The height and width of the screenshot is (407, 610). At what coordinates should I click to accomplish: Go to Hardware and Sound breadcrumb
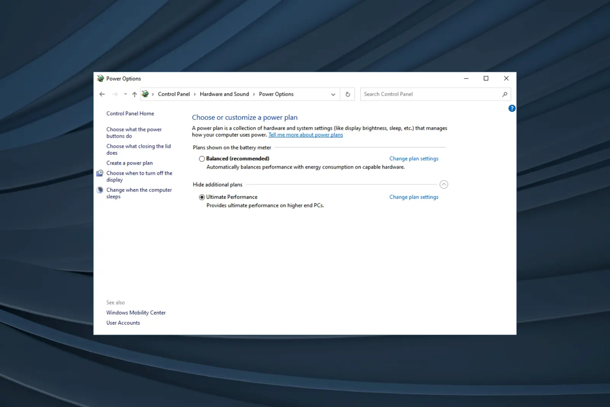coord(224,94)
